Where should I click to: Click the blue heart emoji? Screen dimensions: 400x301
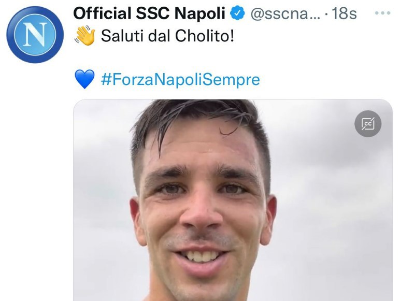(x=84, y=79)
